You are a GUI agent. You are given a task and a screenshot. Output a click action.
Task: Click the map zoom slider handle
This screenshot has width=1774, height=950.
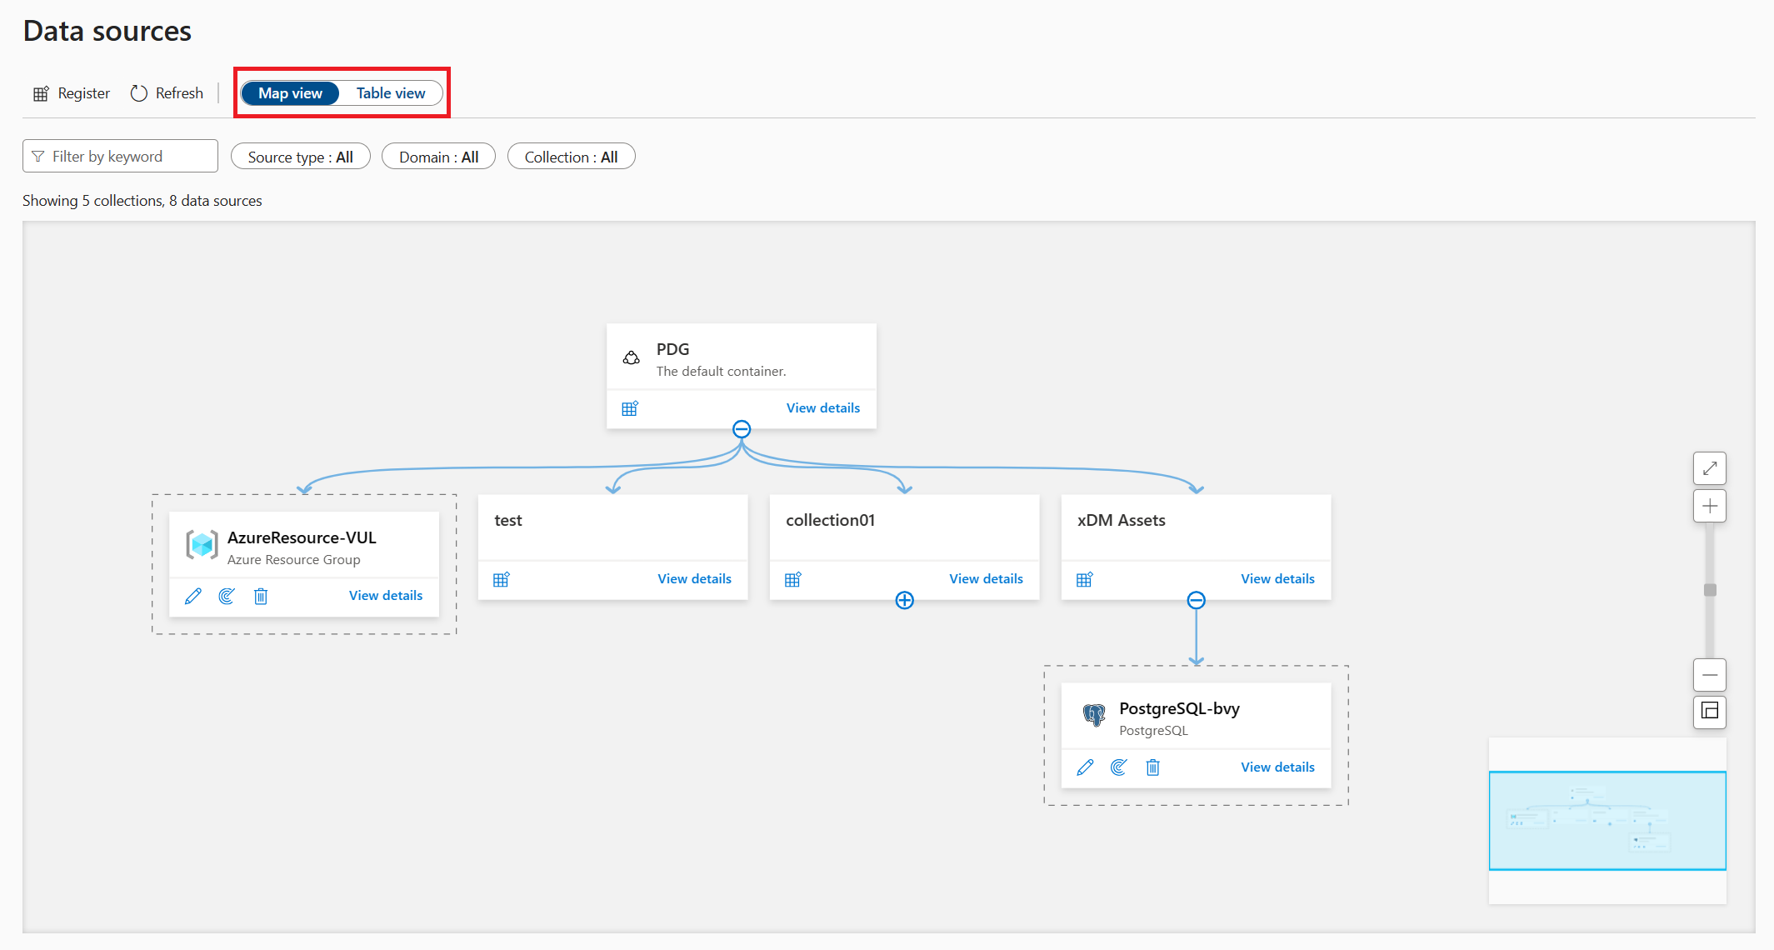1710,590
